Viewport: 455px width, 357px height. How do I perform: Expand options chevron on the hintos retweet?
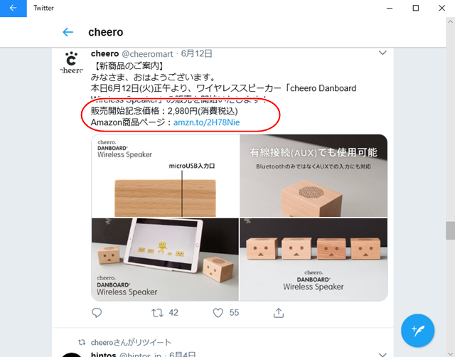tap(382, 354)
